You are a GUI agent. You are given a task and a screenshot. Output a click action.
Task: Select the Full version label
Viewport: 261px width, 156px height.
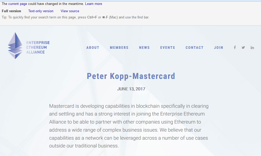click(11, 11)
